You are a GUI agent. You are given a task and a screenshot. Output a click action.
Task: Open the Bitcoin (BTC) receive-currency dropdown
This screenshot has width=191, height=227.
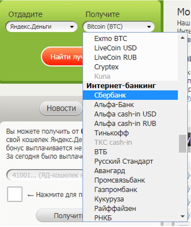pos(118,27)
